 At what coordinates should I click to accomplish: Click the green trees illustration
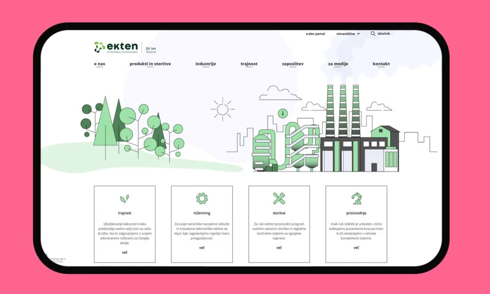pos(132,130)
